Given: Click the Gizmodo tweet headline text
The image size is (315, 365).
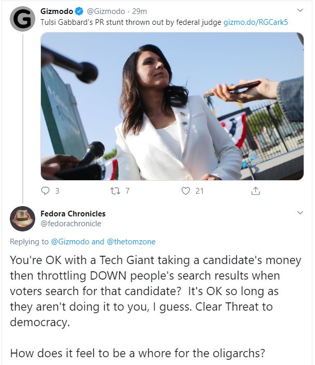Looking at the screenshot, I should [131, 22].
